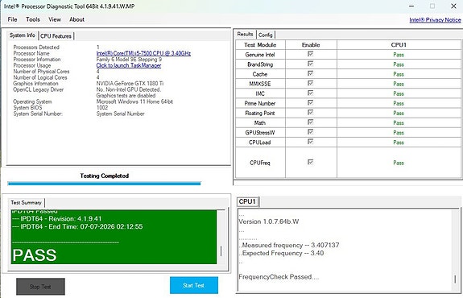This screenshot has width=463, height=298.
Task: Click the Stop Test button
Action: coord(40,287)
